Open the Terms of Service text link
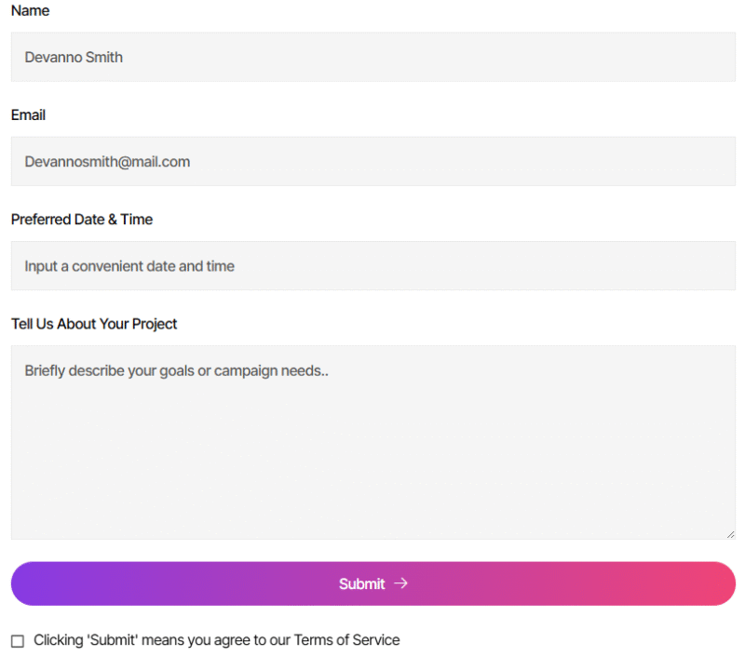Viewport: 745px width, 656px height. coord(346,640)
